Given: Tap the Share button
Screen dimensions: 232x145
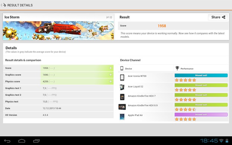Looking at the screenshot, I should tap(218, 17).
